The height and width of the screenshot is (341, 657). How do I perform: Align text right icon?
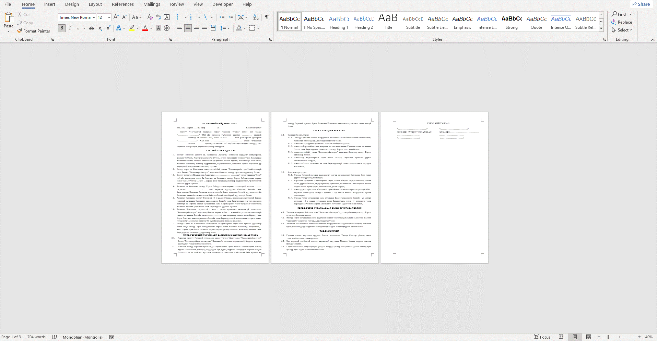[196, 28]
